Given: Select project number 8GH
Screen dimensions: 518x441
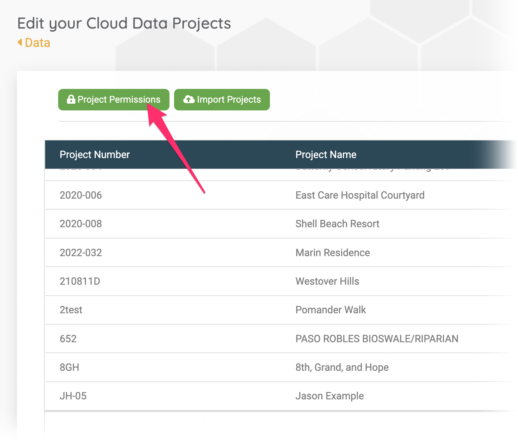Looking at the screenshot, I should 69,367.
